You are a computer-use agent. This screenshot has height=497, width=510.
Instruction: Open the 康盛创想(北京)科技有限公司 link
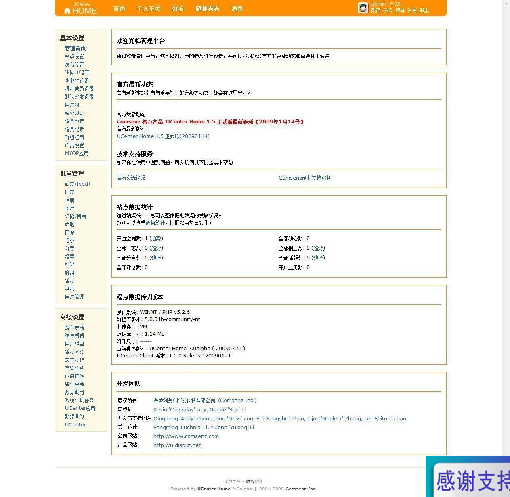click(x=205, y=401)
